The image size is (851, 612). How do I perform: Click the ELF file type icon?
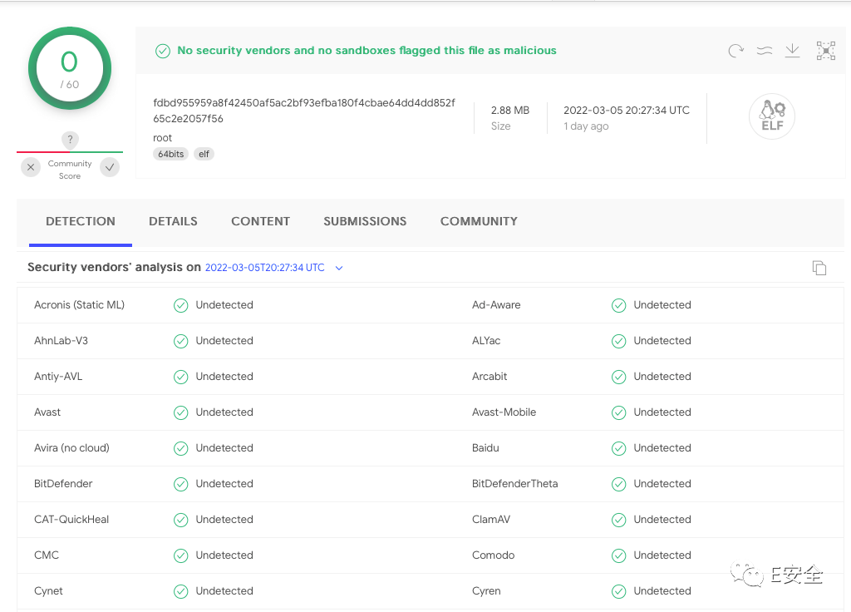(771, 117)
